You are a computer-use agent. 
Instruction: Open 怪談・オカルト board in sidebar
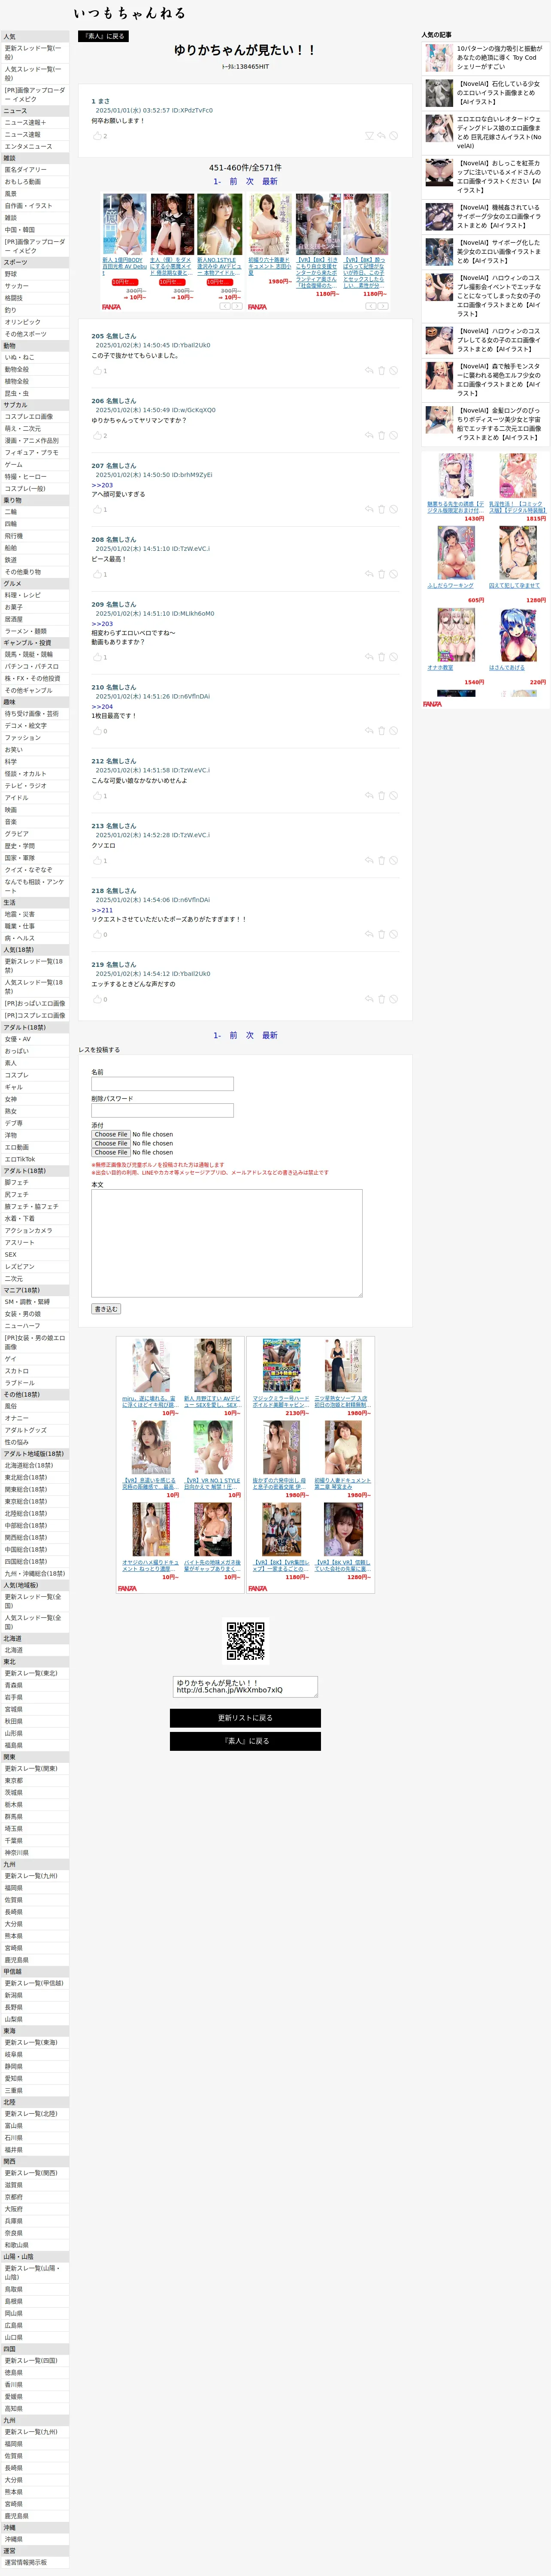click(x=35, y=774)
